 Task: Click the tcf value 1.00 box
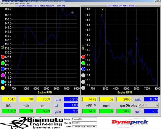point(71,105)
